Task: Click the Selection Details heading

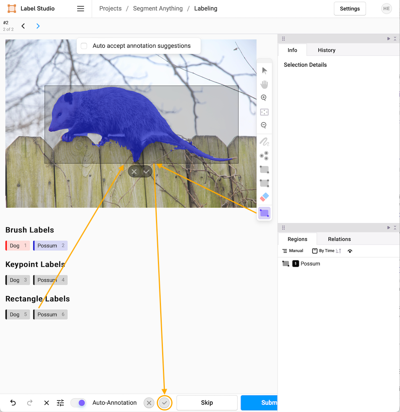Action: click(x=305, y=65)
